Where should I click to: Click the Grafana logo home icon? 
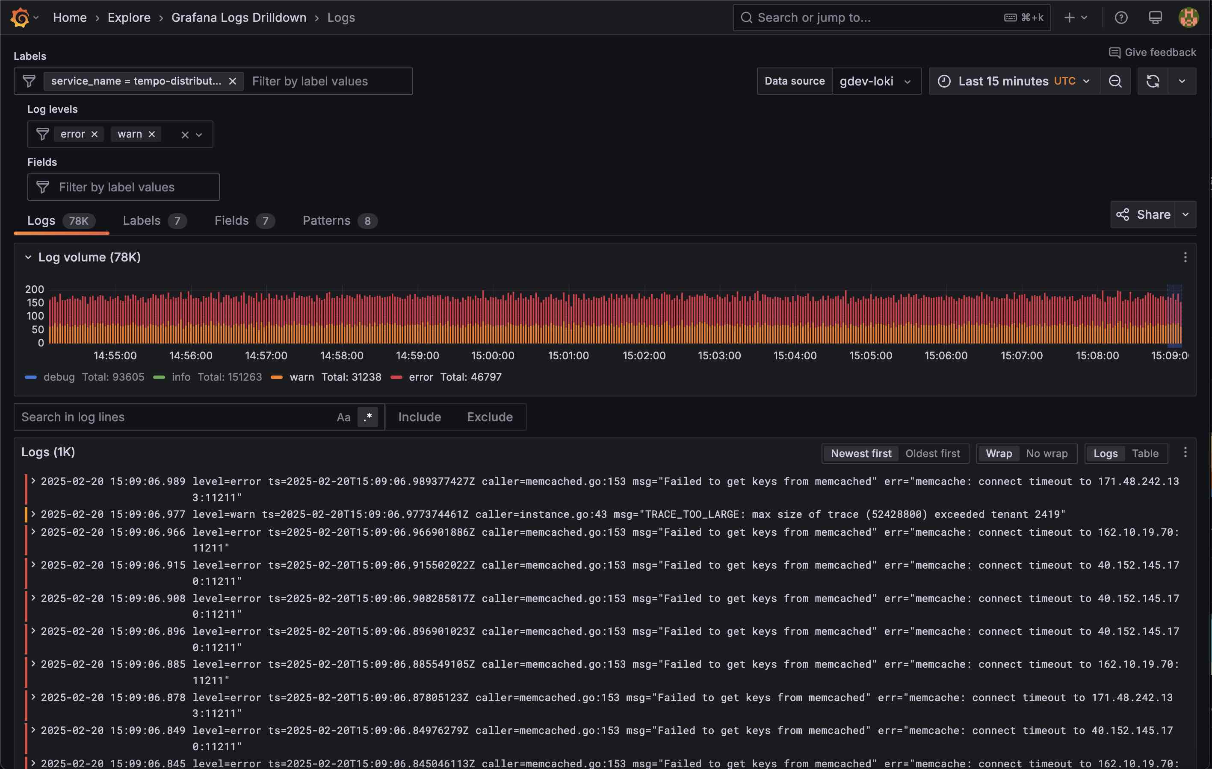20,18
